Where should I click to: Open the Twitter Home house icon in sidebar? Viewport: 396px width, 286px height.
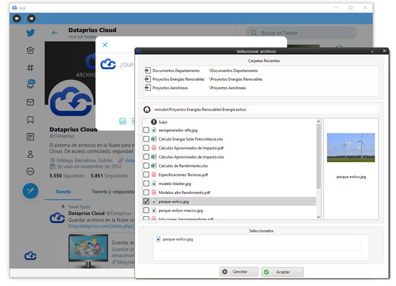click(31, 50)
